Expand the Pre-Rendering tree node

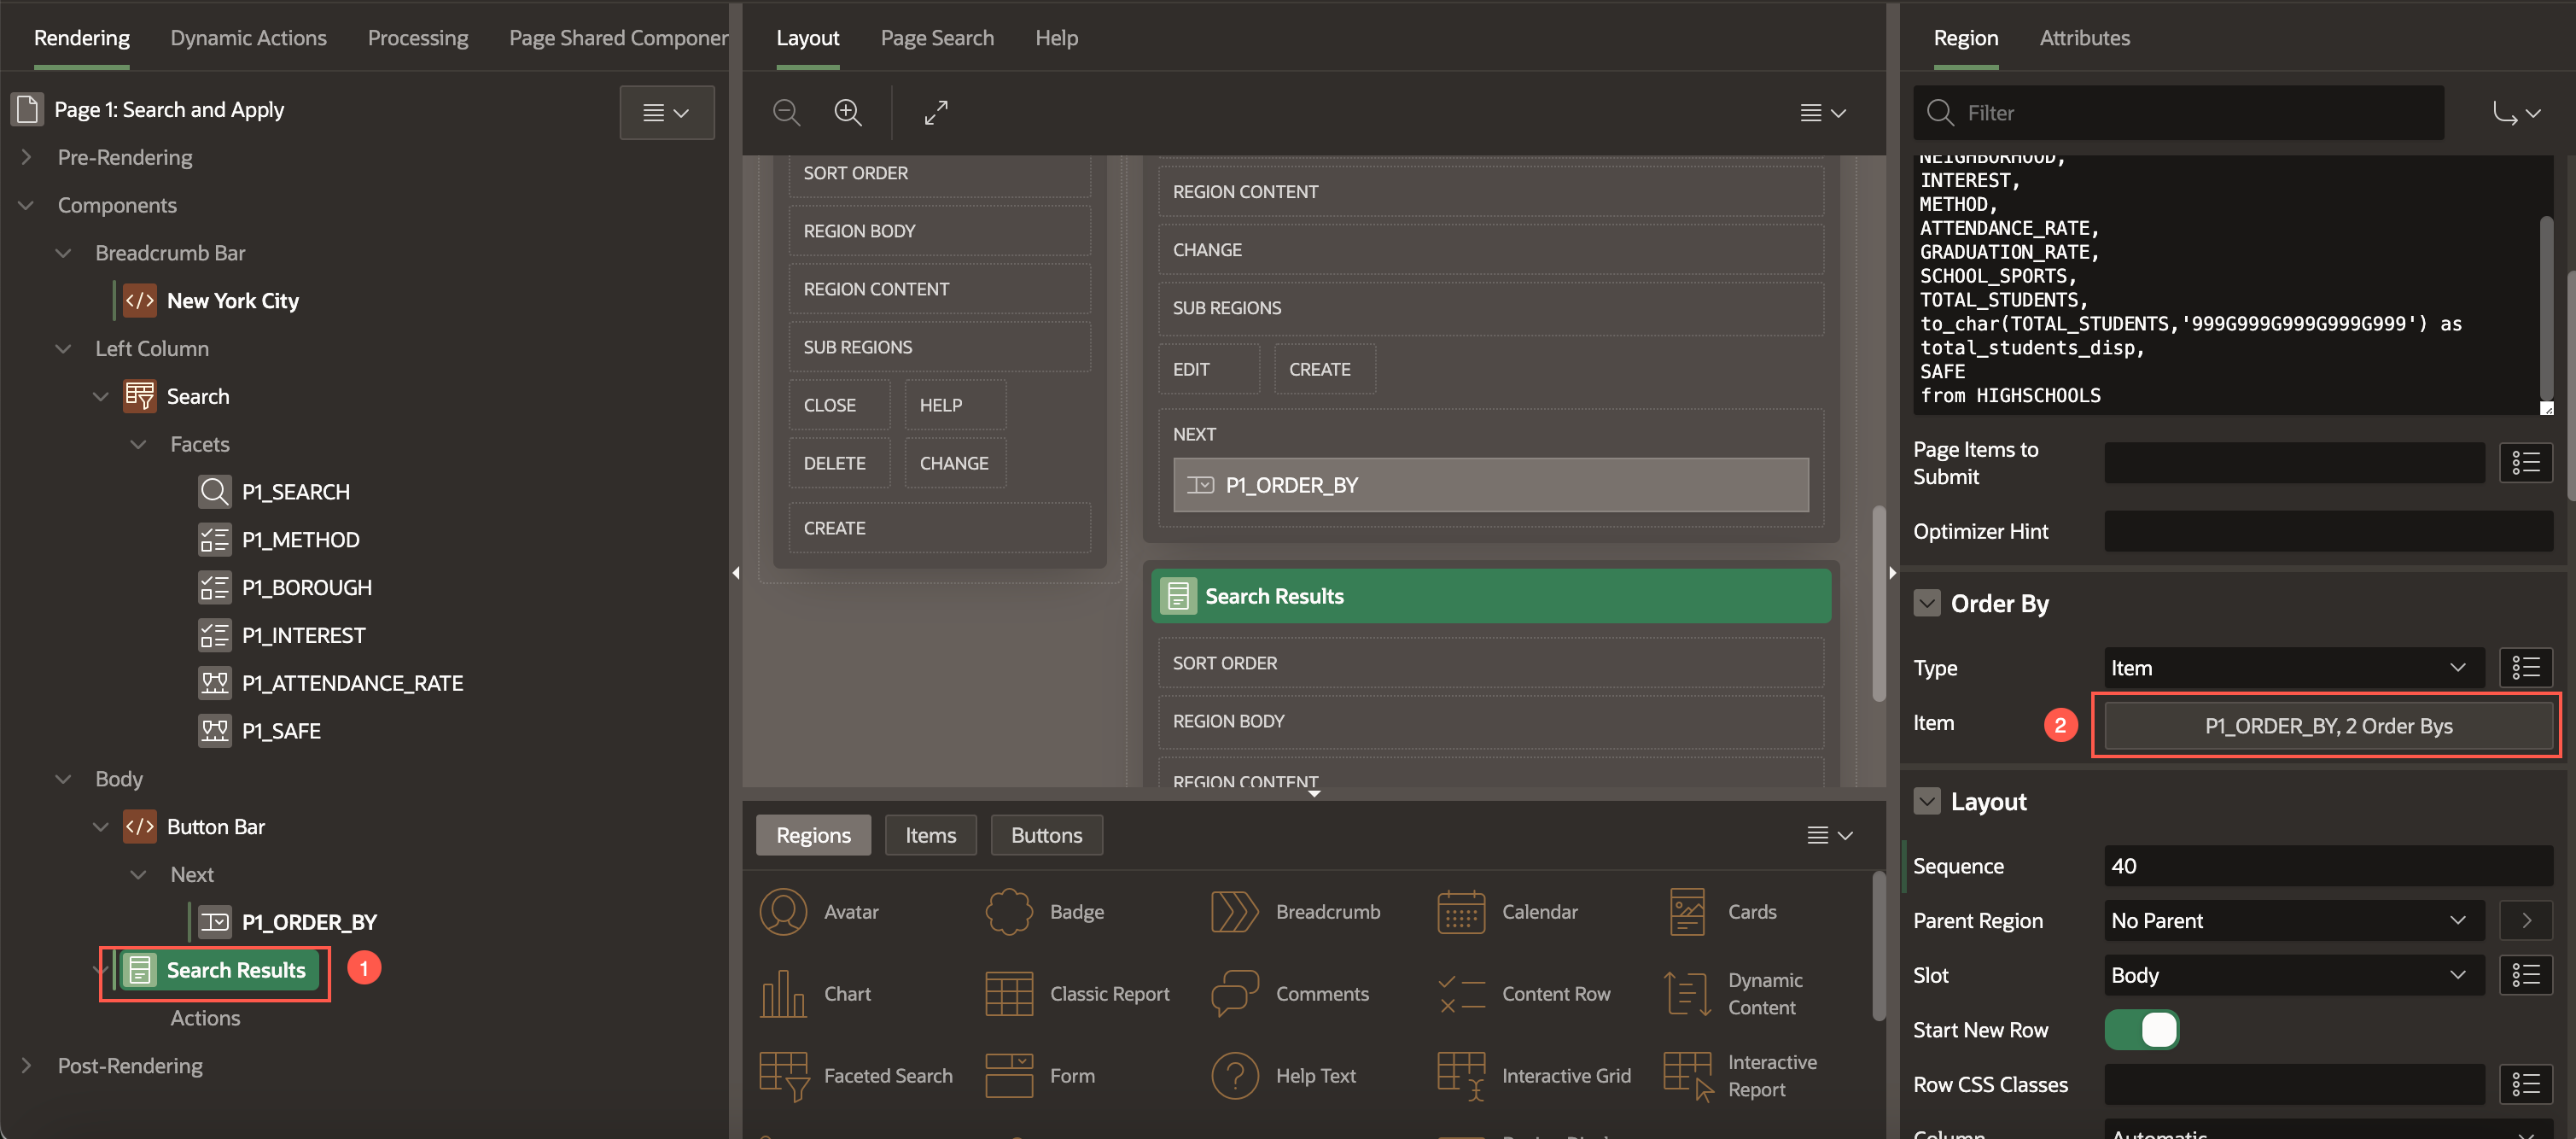pos(27,157)
